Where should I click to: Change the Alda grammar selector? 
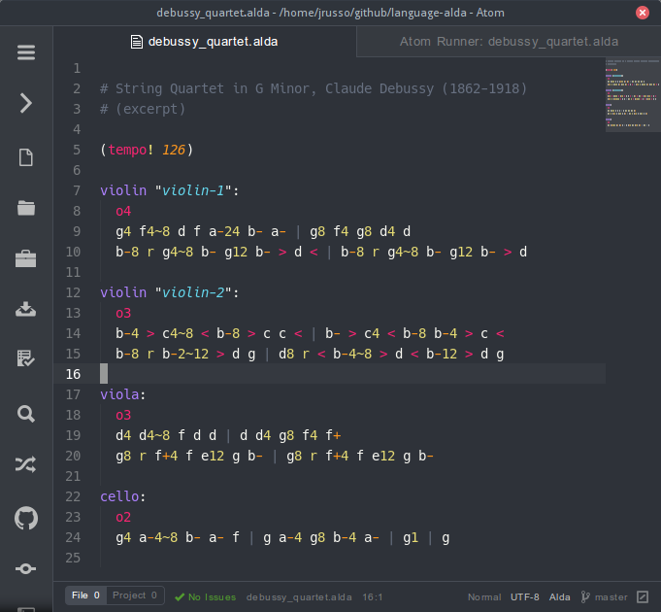pyautogui.click(x=559, y=597)
